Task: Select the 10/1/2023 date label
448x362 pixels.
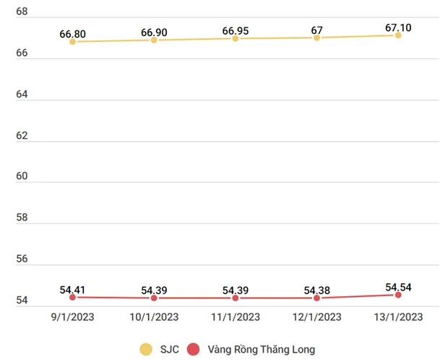Action: 154,316
